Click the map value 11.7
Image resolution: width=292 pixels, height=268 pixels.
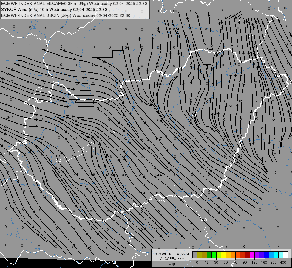pos(159,138)
